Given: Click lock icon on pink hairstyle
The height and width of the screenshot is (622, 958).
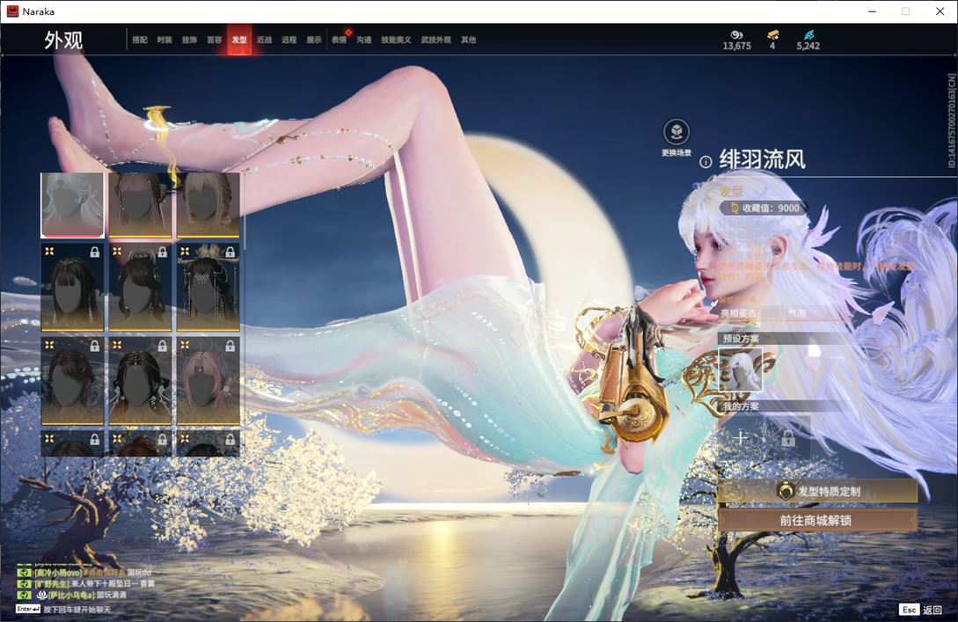Looking at the screenshot, I should point(230,346).
